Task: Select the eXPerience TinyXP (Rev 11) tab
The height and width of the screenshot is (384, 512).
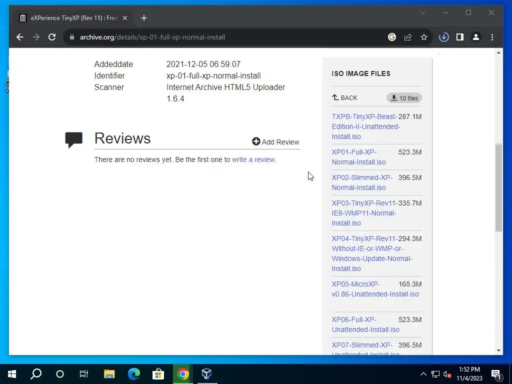Action: click(x=73, y=18)
